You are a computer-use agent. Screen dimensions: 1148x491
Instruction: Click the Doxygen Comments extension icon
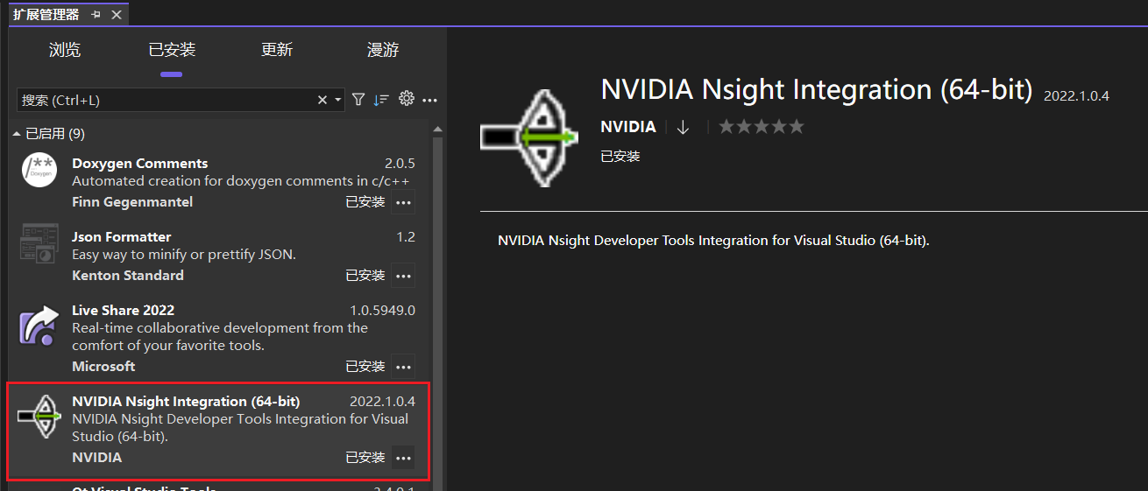39,171
